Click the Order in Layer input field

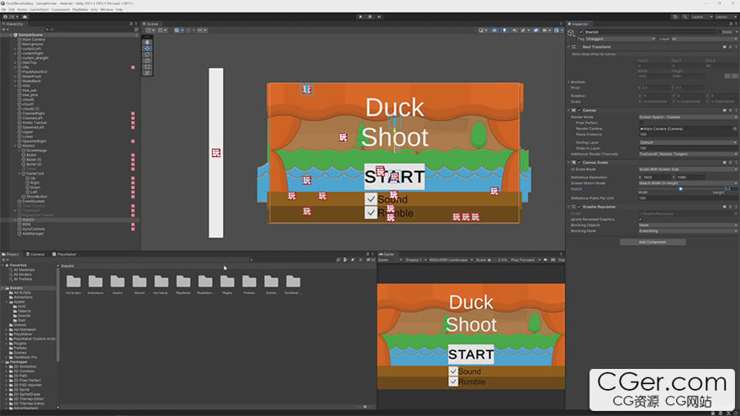click(688, 148)
